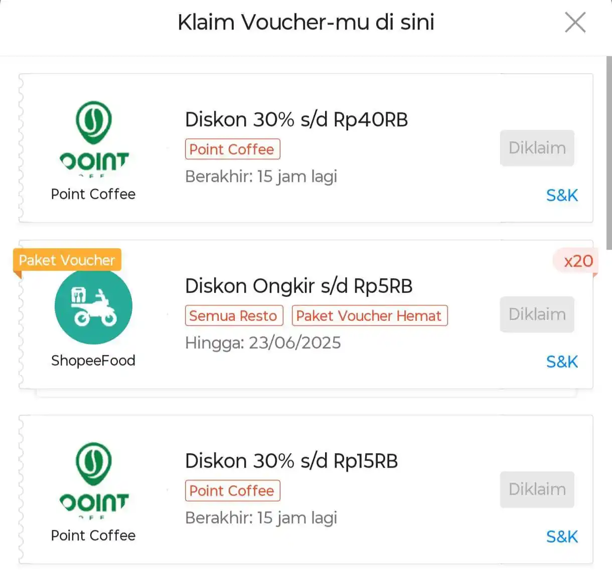Select the Paket Voucher Hemat tag
This screenshot has height=575, width=612.
(369, 316)
